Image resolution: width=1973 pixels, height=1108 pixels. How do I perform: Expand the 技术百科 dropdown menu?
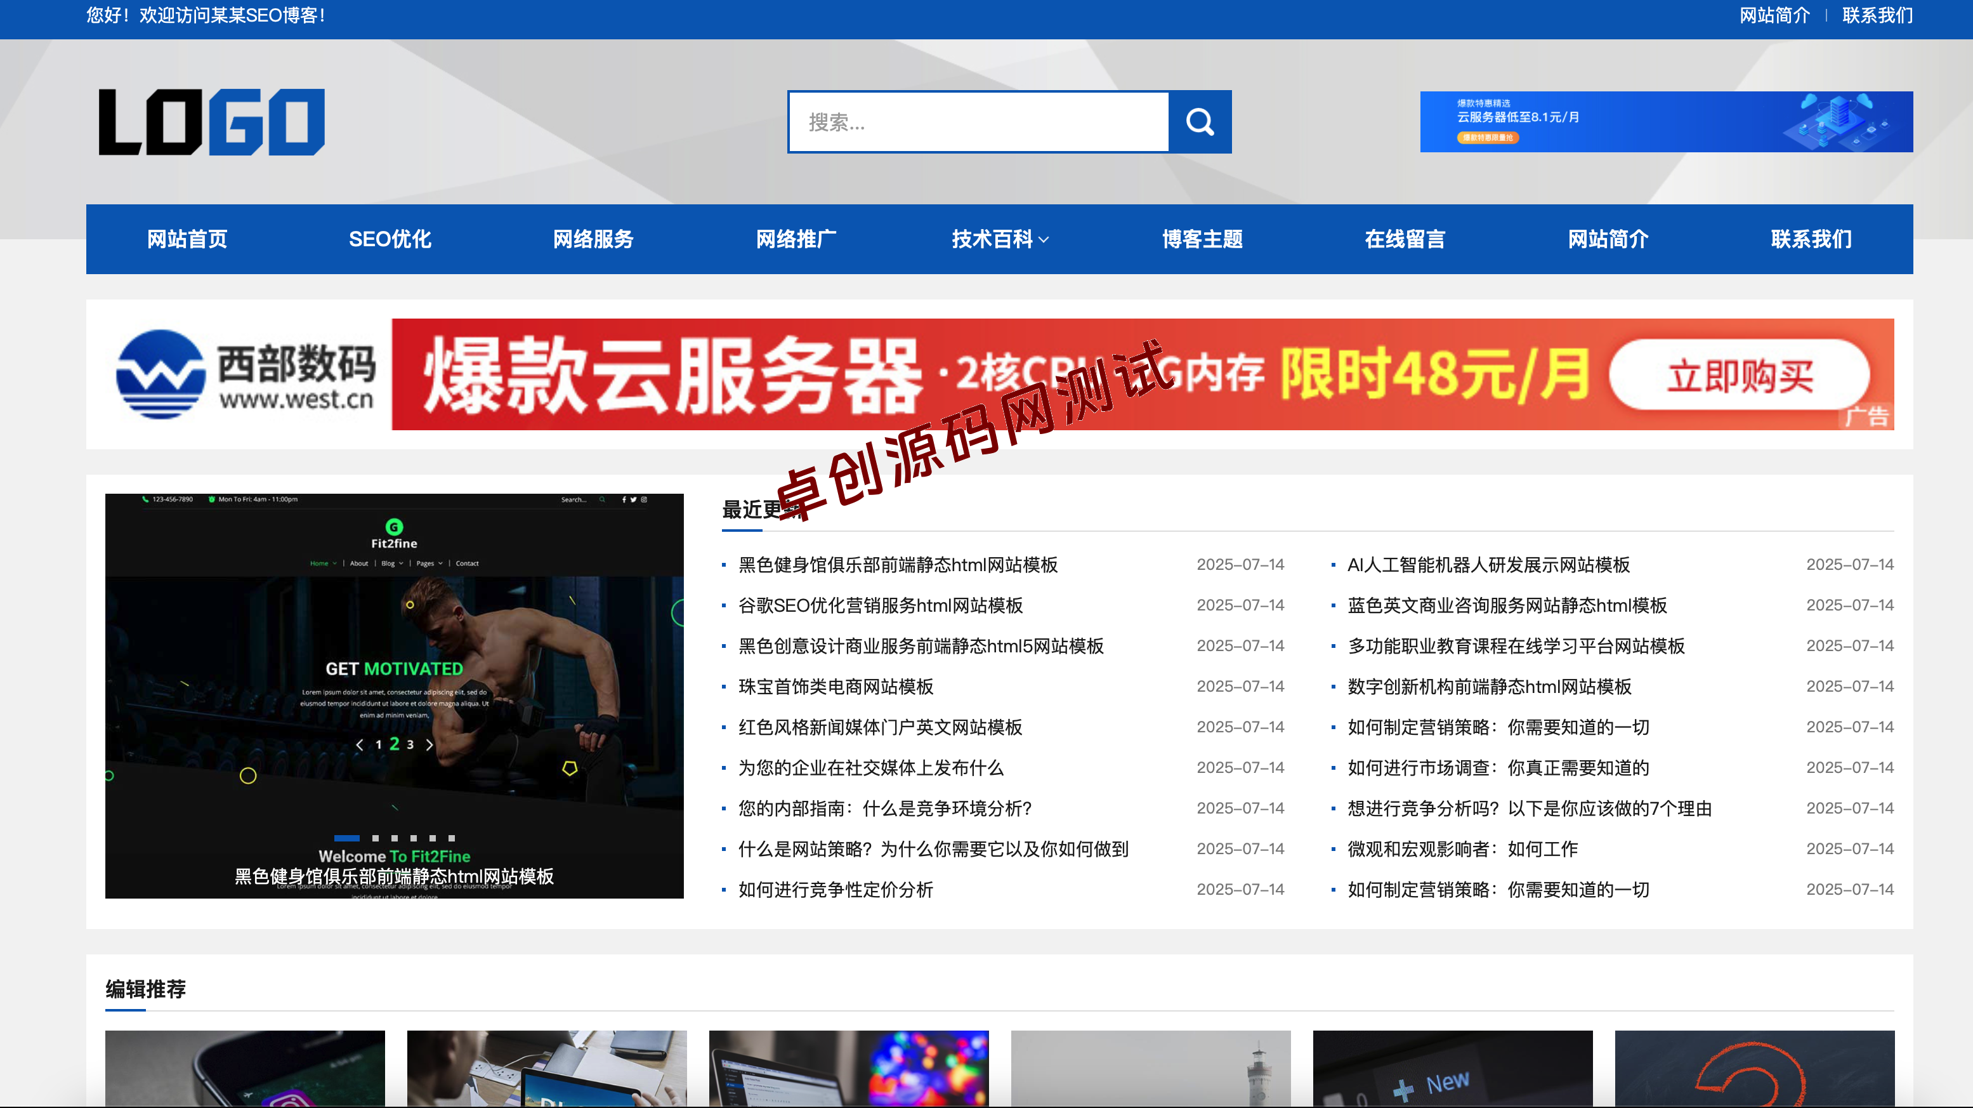1000,239
